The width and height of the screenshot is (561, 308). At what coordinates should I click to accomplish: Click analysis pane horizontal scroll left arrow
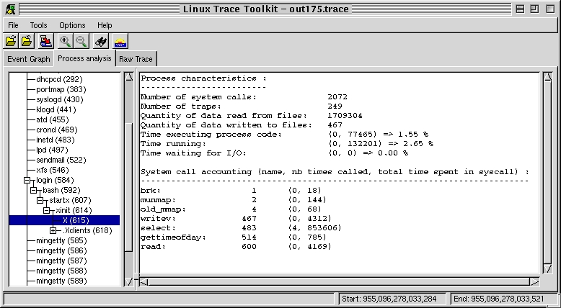pyautogui.click(x=143, y=282)
